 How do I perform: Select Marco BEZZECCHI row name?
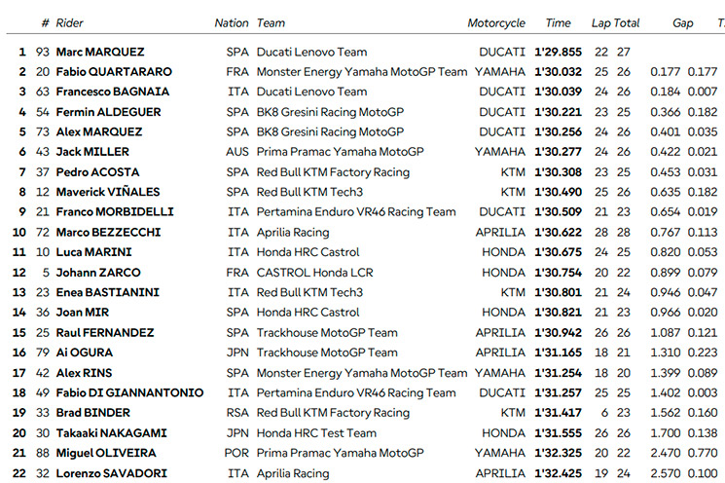tap(108, 232)
